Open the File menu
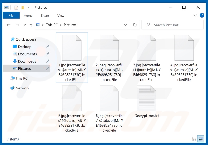 (x=11, y=16)
